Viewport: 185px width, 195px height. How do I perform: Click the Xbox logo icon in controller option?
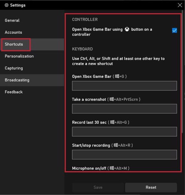[x=127, y=29]
